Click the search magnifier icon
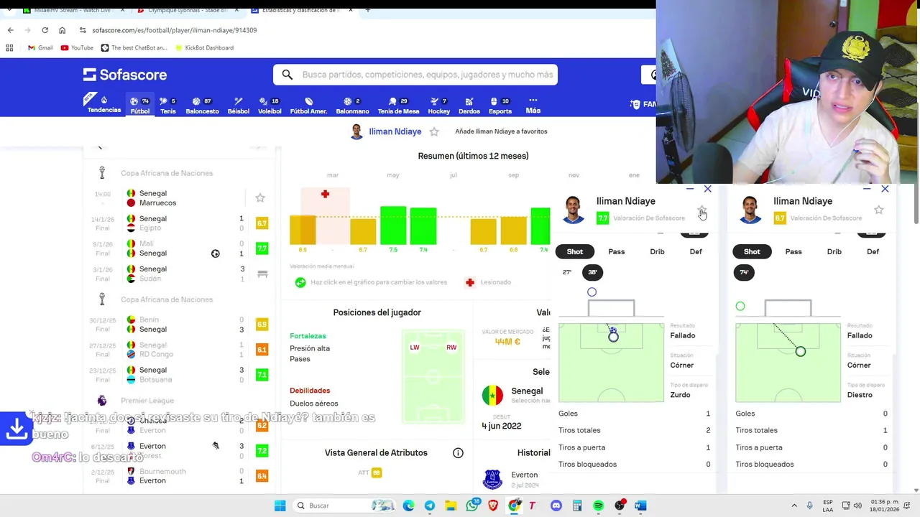 pos(287,75)
